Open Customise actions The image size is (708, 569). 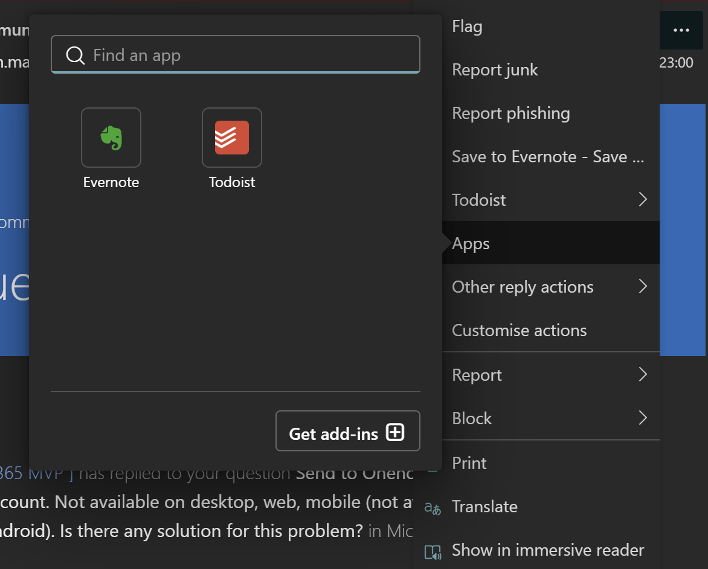(x=519, y=330)
